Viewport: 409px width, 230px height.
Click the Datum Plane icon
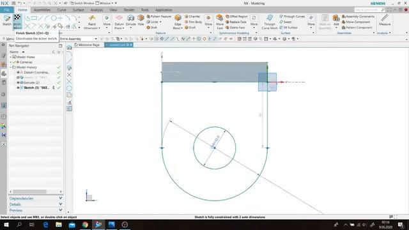[x=120, y=18]
